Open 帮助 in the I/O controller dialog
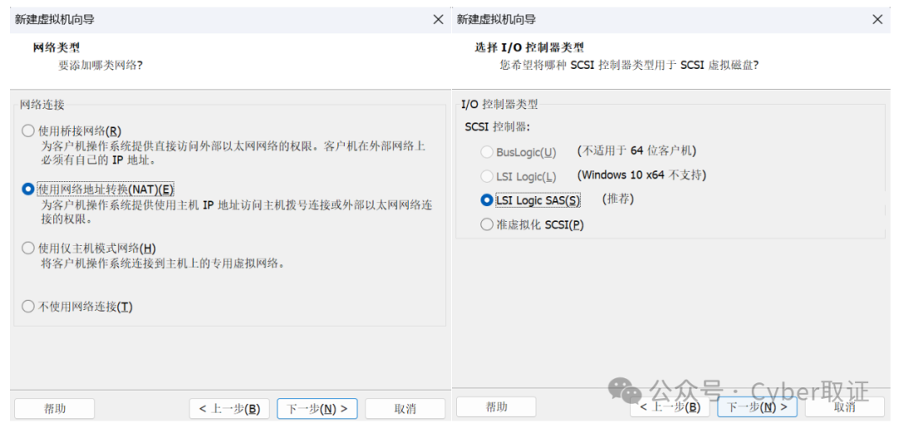Screen dimensions: 899x428 pyautogui.click(x=496, y=406)
